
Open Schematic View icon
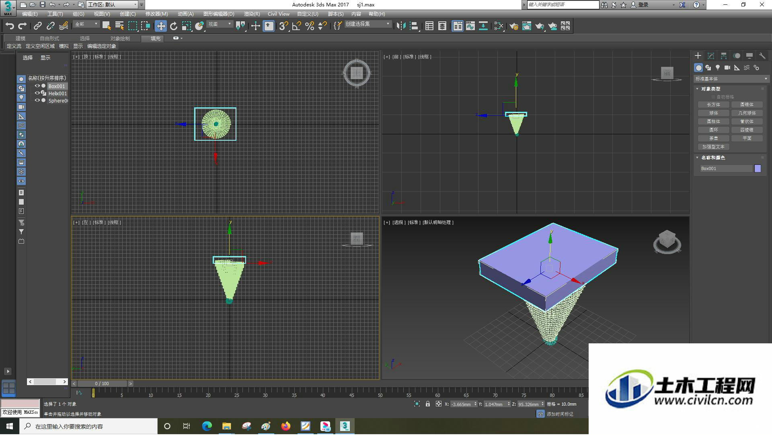(x=483, y=26)
